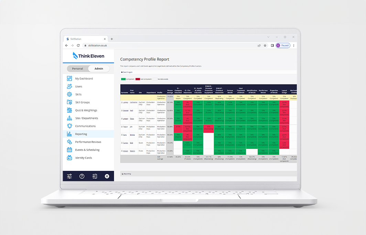366x235 pixels.
Task: Click the Reporting bar chart icon
Action: coord(69,134)
